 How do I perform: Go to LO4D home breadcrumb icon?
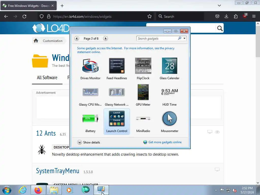click(x=36, y=41)
